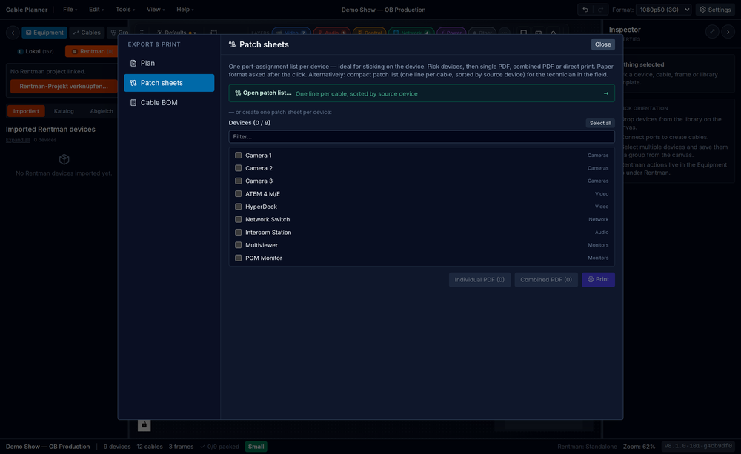The image size is (741, 454).
Task: Enable the PGM Monitor checkbox
Action: tap(238, 258)
